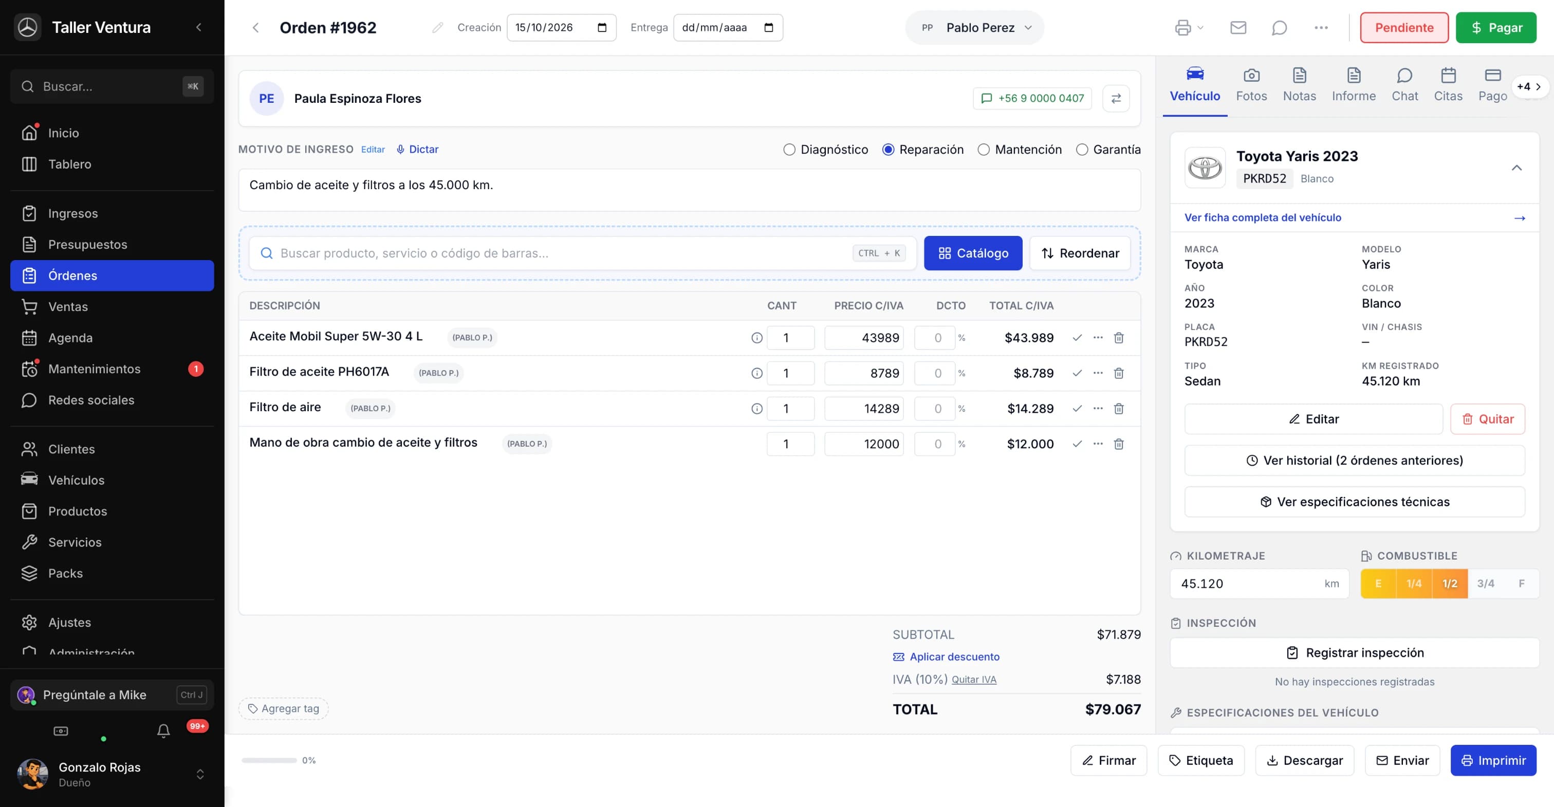Select the Diagnóstico radio option
Viewport: 1554px width, 807px height.
[x=789, y=150]
